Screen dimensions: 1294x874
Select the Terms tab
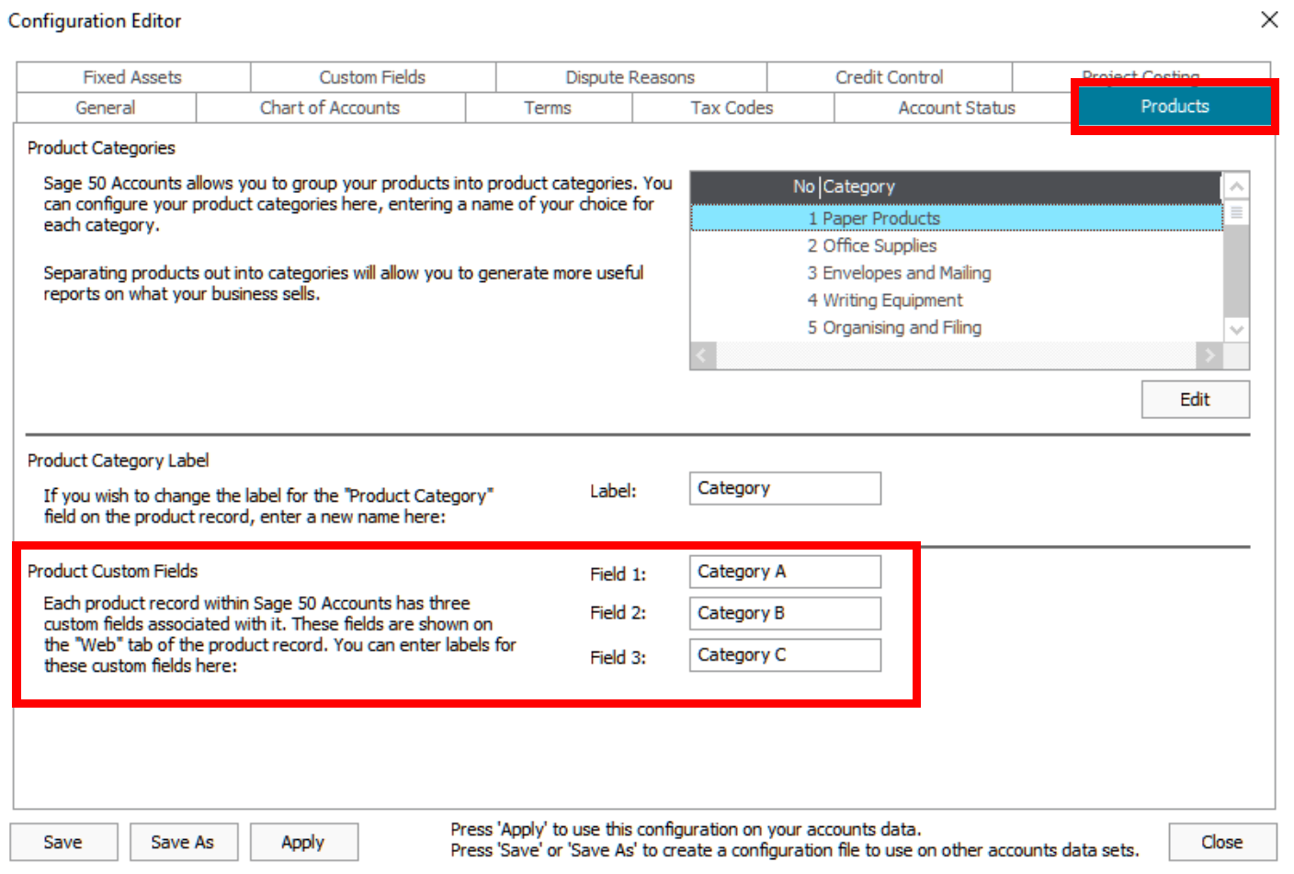tap(548, 108)
